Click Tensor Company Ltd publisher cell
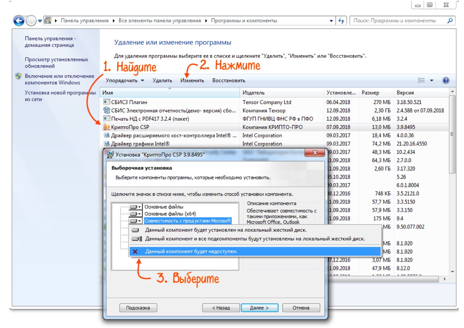Screen dimensions: 464x328 point(267,102)
